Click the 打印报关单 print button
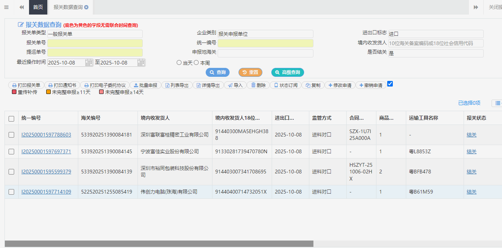This screenshot has height=248, width=502. 26,85
